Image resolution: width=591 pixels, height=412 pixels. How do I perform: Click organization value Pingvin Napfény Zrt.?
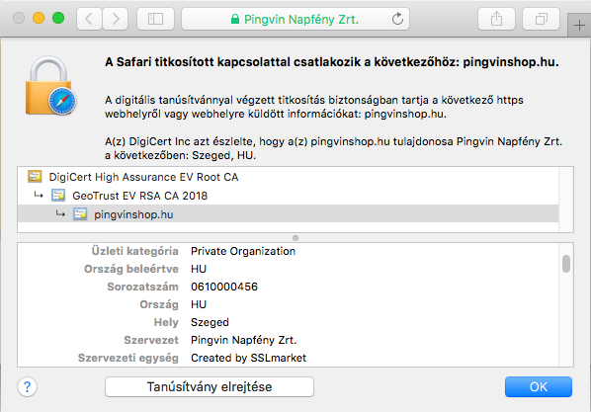pos(244,340)
